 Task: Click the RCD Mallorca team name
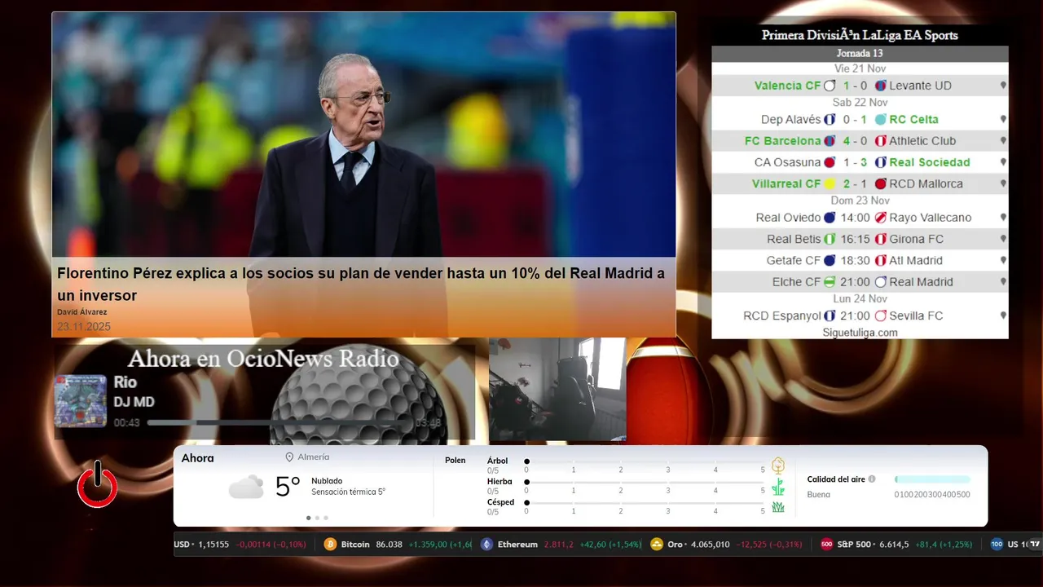click(926, 184)
